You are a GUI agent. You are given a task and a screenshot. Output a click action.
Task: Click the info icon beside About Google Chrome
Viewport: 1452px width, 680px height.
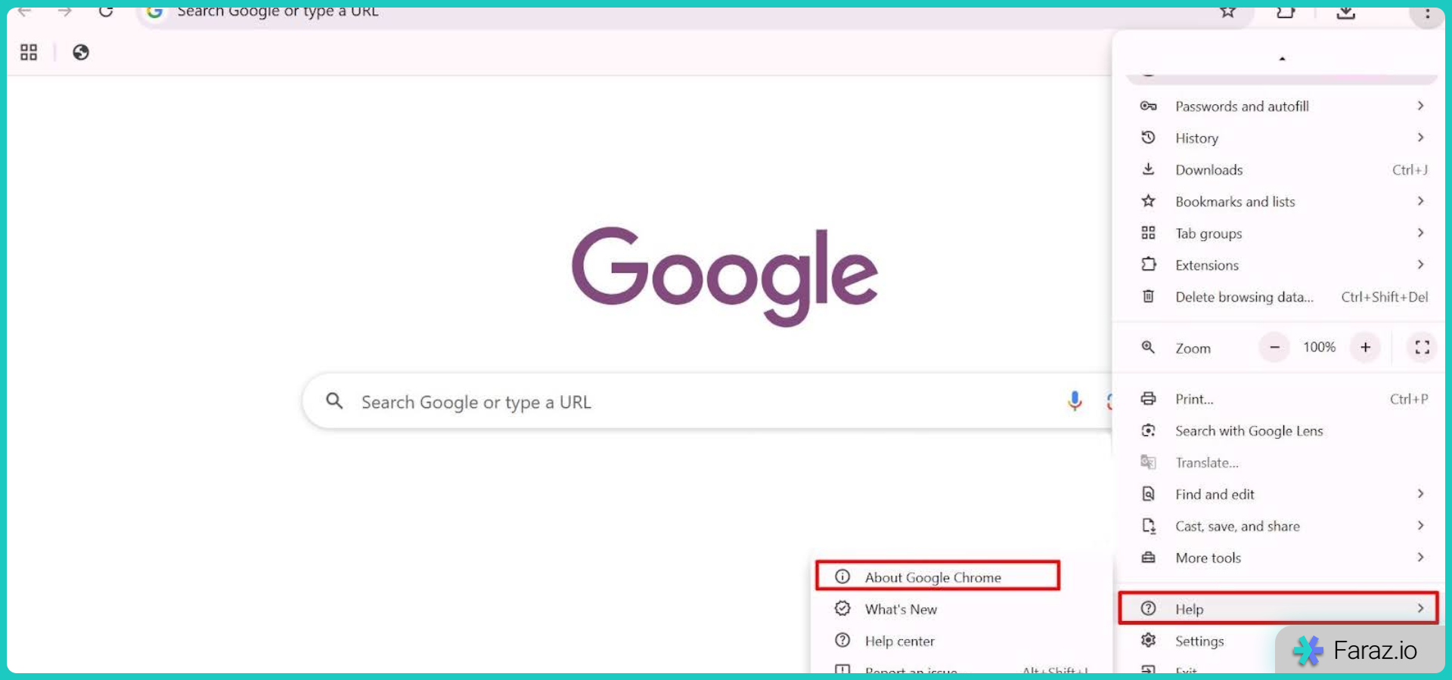tap(842, 576)
